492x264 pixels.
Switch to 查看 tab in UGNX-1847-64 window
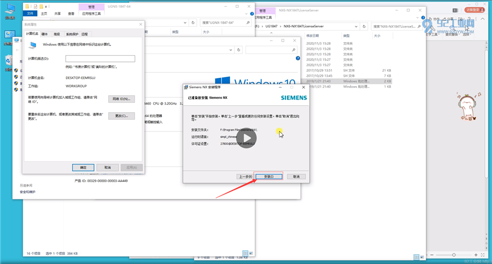point(71,14)
